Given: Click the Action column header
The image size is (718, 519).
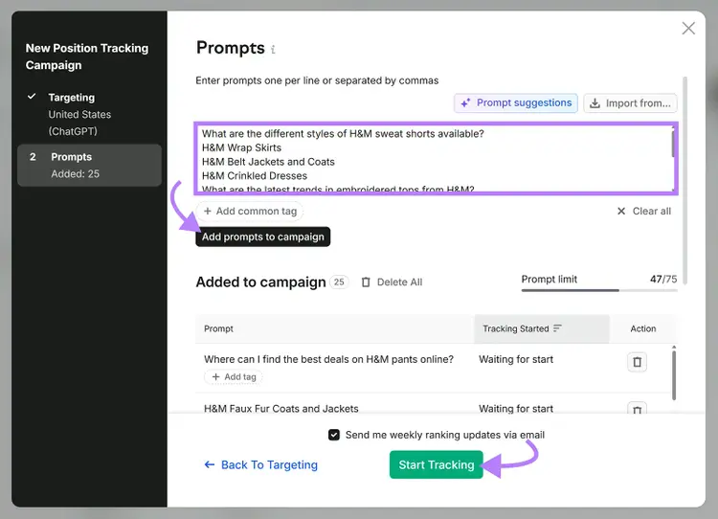Looking at the screenshot, I should 643,328.
